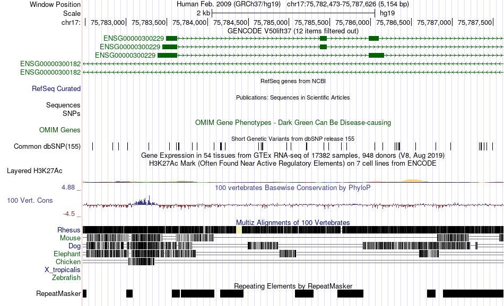Click the Zebrafish alignment row label
This screenshot has height=306, width=504.
(x=66, y=278)
